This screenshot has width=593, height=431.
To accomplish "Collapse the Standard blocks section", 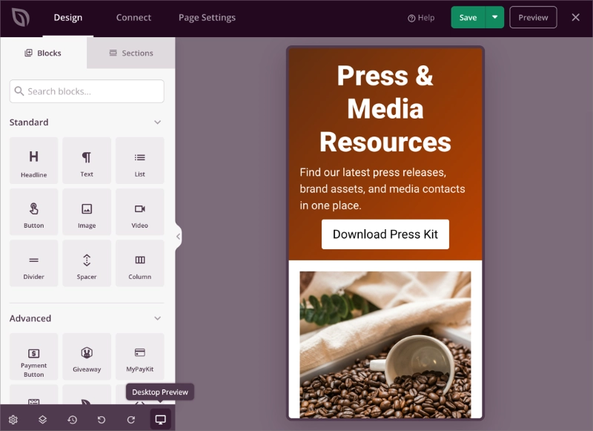I will (157, 122).
